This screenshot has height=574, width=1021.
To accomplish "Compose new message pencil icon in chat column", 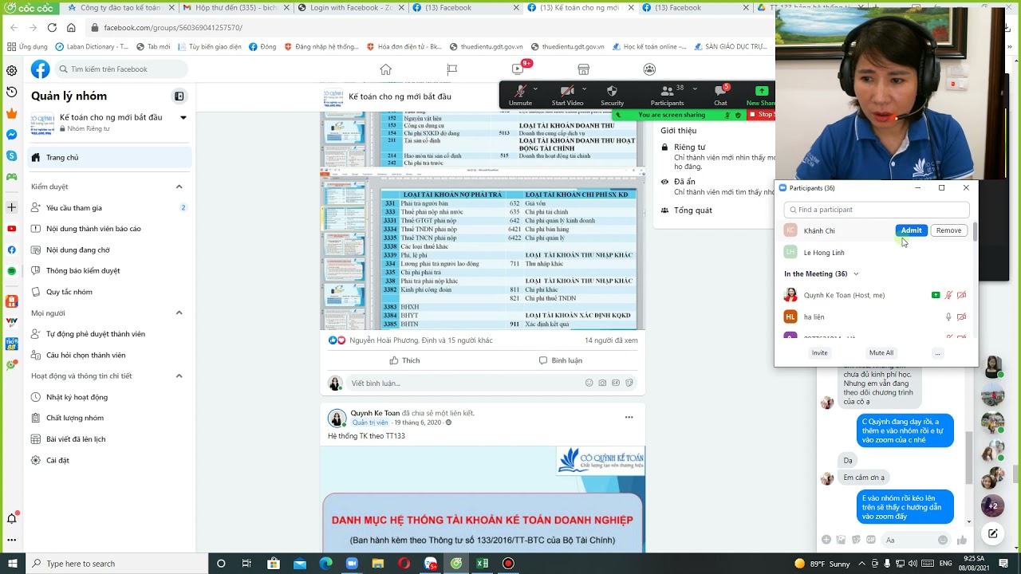I will (x=992, y=533).
